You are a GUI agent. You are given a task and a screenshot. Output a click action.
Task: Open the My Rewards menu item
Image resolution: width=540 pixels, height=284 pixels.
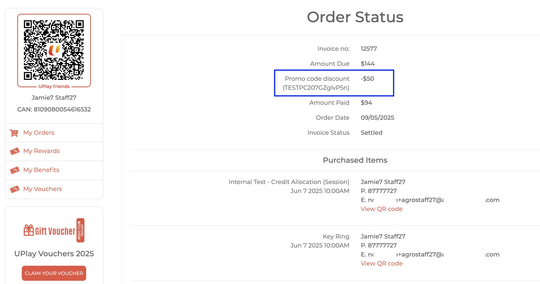point(42,151)
